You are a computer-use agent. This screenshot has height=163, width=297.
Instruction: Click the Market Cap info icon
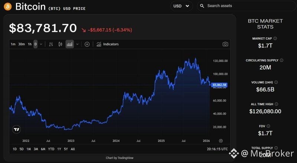275,39
